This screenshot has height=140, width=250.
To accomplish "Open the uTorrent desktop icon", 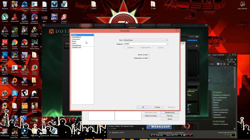I will click(x=5, y=18).
